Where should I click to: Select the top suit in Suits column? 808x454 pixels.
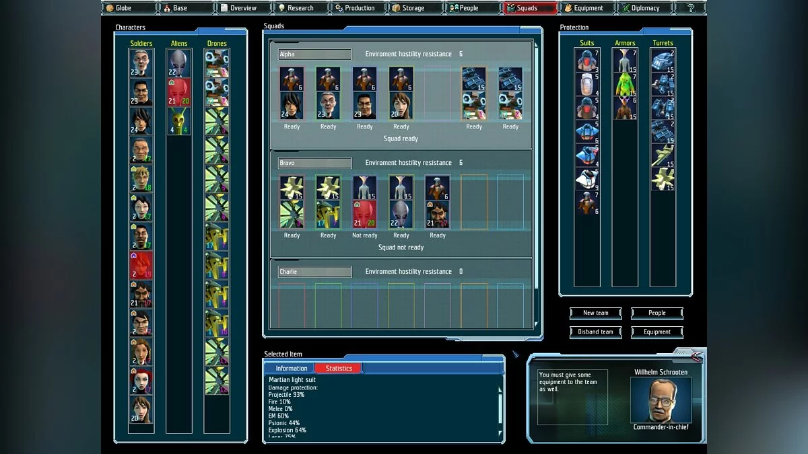click(586, 61)
